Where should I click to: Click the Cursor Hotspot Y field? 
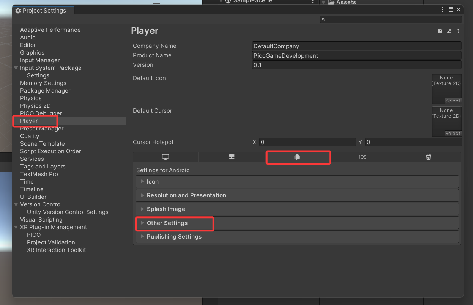(x=413, y=142)
